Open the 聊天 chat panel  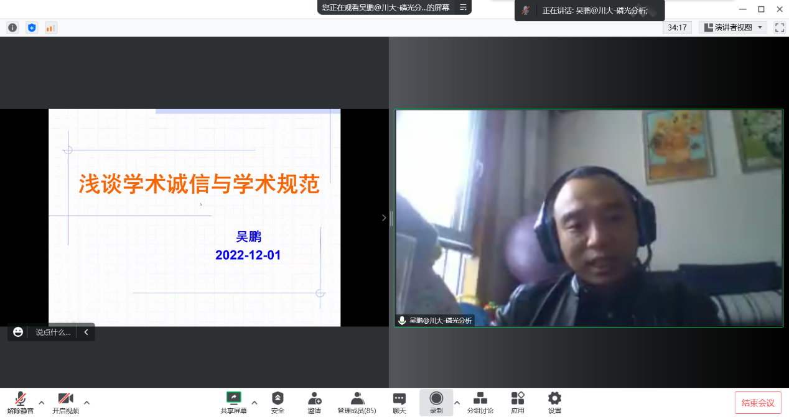399,402
